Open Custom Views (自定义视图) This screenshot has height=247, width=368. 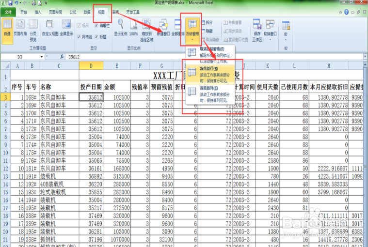coord(50,28)
